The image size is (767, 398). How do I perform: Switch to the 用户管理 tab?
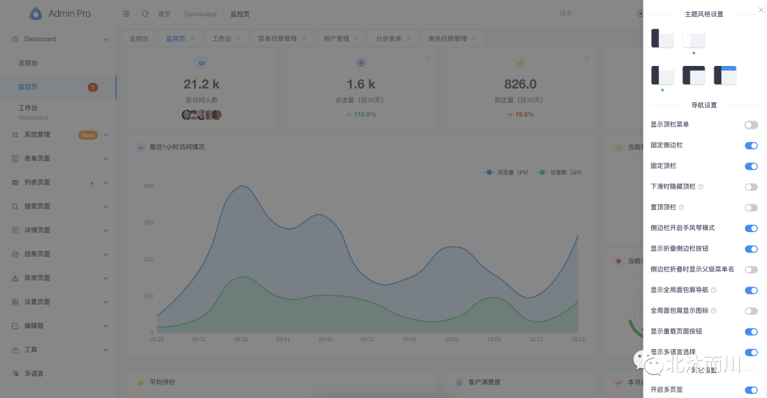[x=336, y=38]
